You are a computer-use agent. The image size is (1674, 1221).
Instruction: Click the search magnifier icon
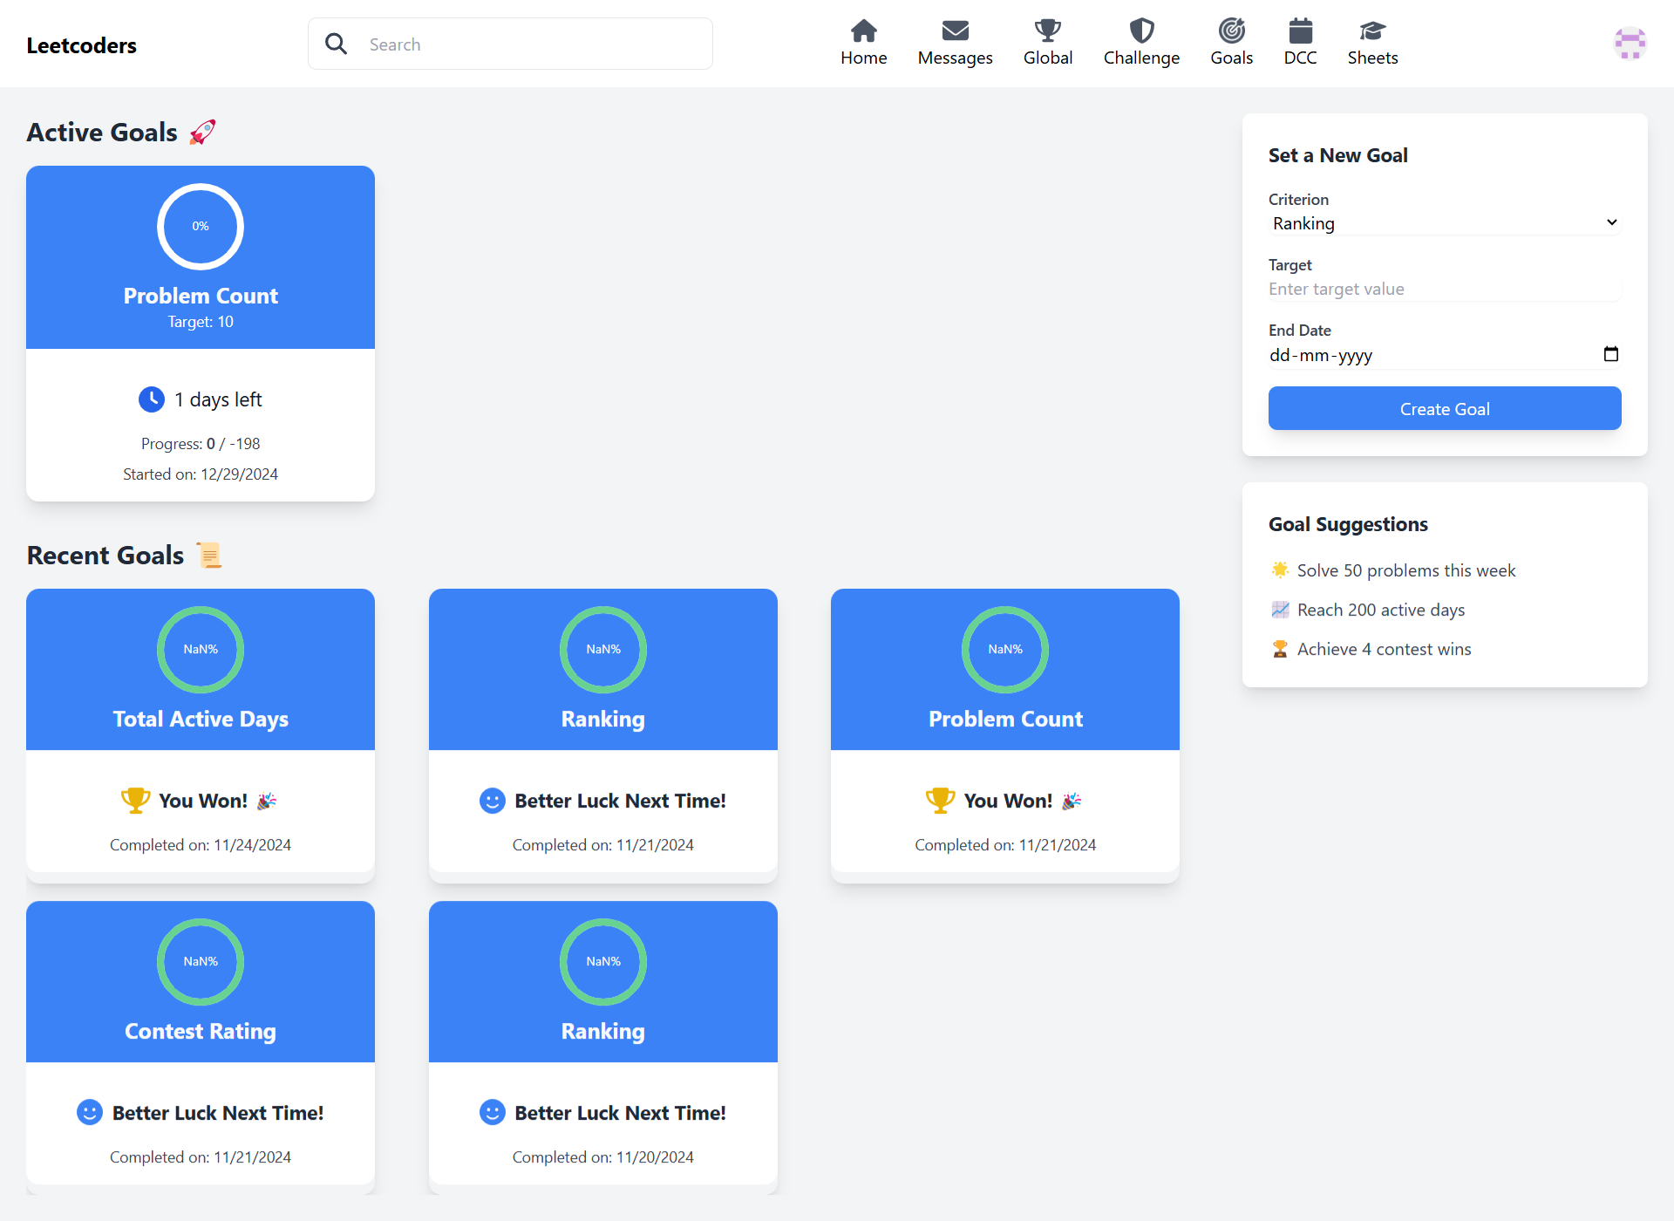[x=337, y=44]
